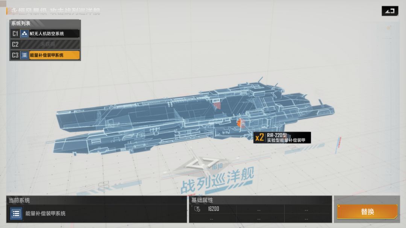
Task: Click the 当前系统 header
Action: [19, 200]
